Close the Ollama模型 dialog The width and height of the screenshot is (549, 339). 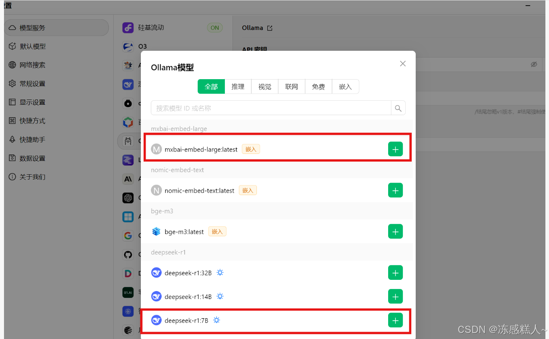point(403,64)
